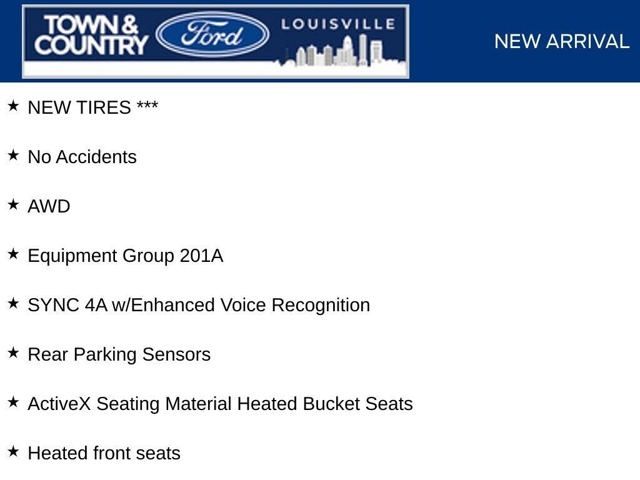The image size is (640, 480).
Task: Click the star beside AWD
Action: point(13,204)
